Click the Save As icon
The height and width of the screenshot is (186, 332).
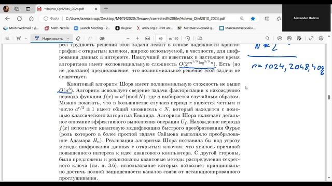pos(299,38)
